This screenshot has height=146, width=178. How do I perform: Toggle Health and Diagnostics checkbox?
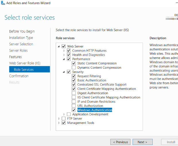(69, 55)
